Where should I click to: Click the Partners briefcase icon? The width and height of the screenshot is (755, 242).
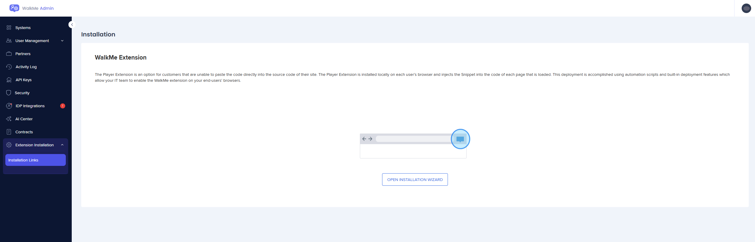9,54
